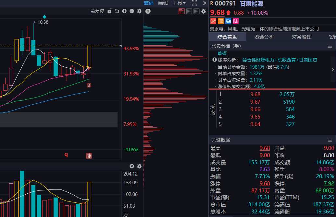The height and width of the screenshot is (217, 336).
Task: Collapse side panel with double chevron
Action: click(204, 3)
